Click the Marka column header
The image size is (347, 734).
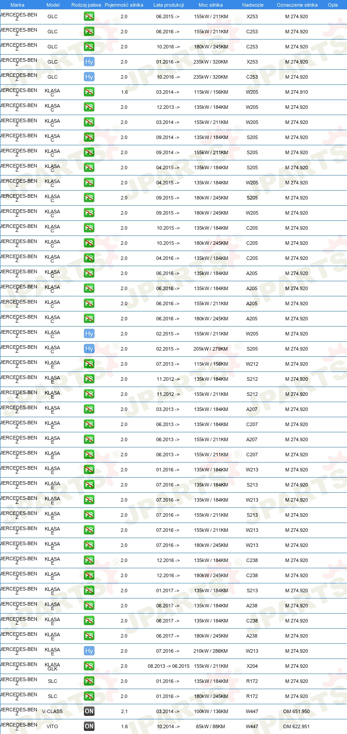click(x=17, y=5)
